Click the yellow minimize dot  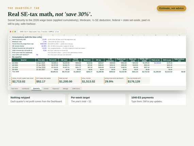(13, 32)
